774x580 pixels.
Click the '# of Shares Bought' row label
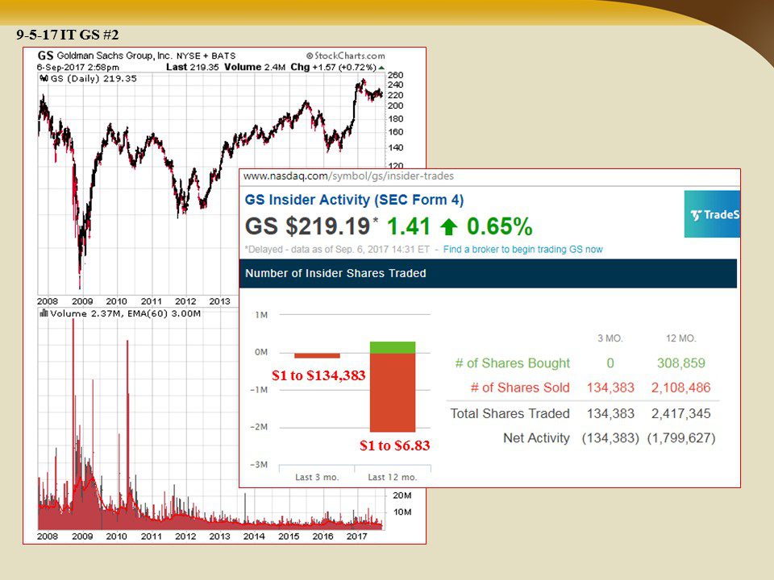513,363
